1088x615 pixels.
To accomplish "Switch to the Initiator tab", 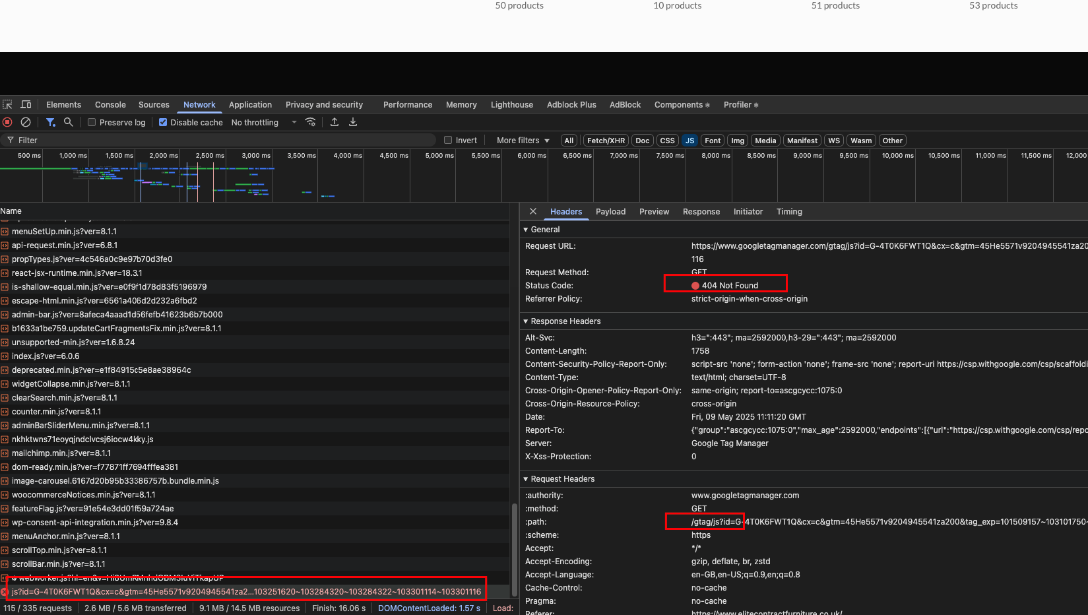I will pos(748,212).
